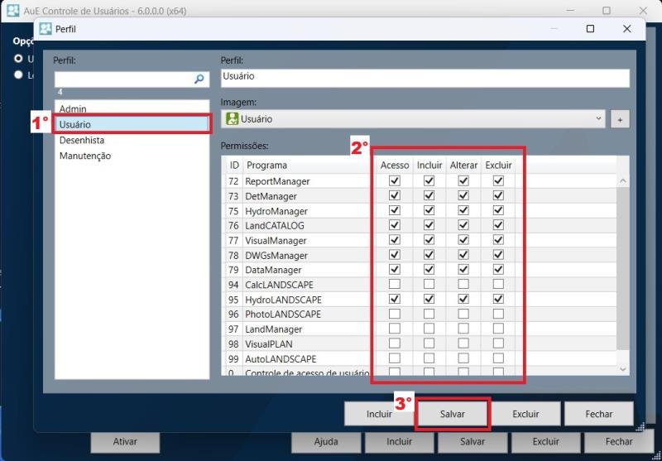Enable Incluir for PhotoLANDSCAPE
Screen dimensions: 662x461
coord(429,314)
